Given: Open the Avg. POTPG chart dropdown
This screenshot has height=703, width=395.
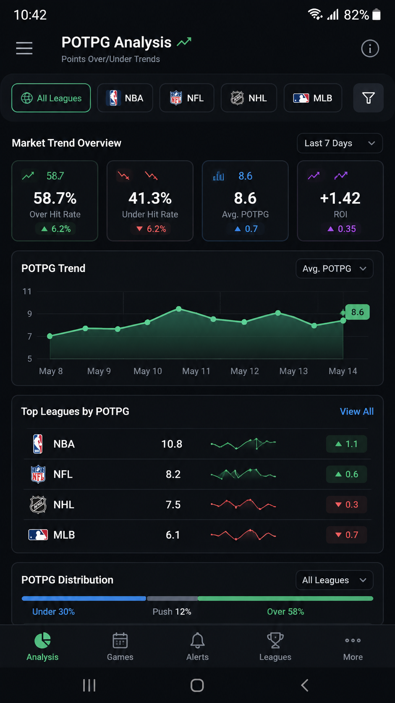Looking at the screenshot, I should coord(335,269).
